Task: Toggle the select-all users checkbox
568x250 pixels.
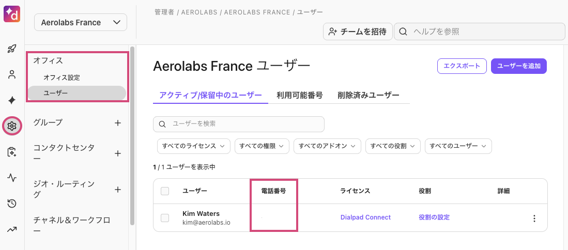Action: [x=165, y=191]
